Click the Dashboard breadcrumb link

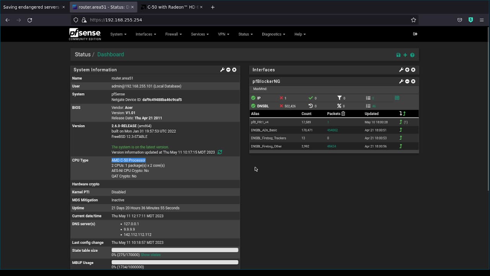click(x=111, y=54)
